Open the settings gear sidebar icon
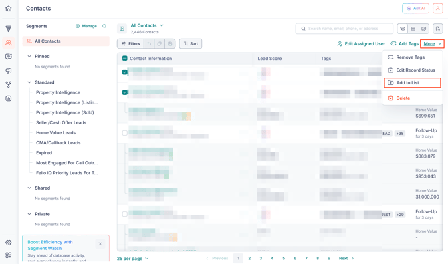The width and height of the screenshot is (448, 264). pyautogui.click(x=9, y=243)
